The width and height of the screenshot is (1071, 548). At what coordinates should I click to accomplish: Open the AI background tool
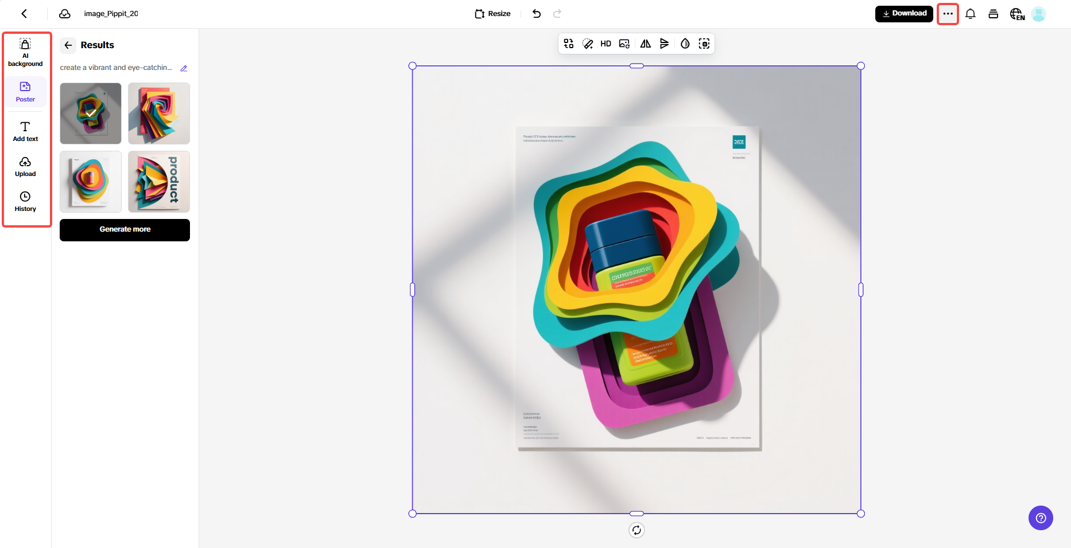[x=25, y=53]
